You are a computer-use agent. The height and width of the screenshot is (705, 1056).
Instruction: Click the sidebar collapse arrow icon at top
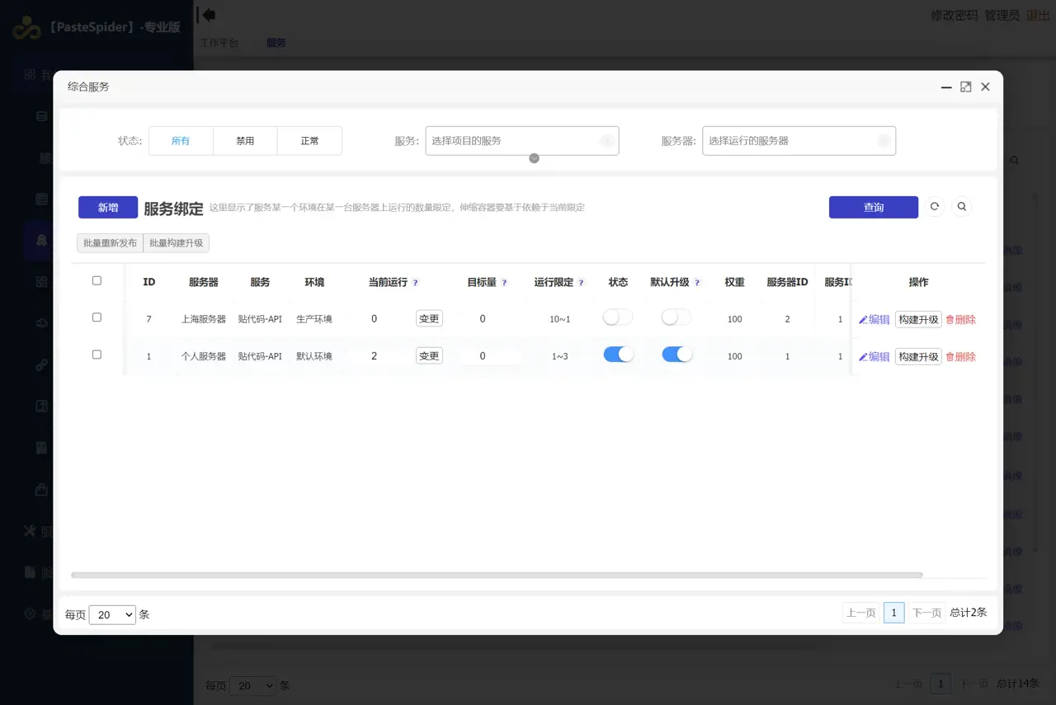207,14
